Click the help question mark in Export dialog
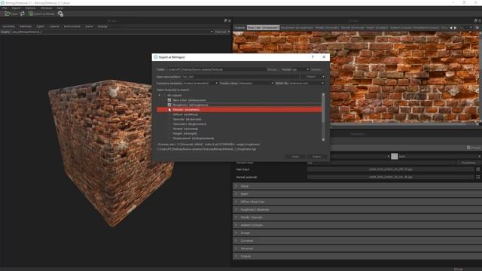The width and height of the screenshot is (482, 271). pos(313,57)
